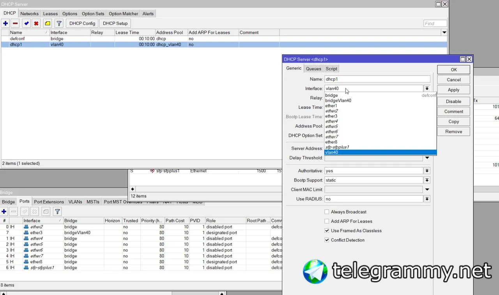Click the left scroll arrow in Interface List window
Viewport: 499px width, 295px height.
point(133,189)
